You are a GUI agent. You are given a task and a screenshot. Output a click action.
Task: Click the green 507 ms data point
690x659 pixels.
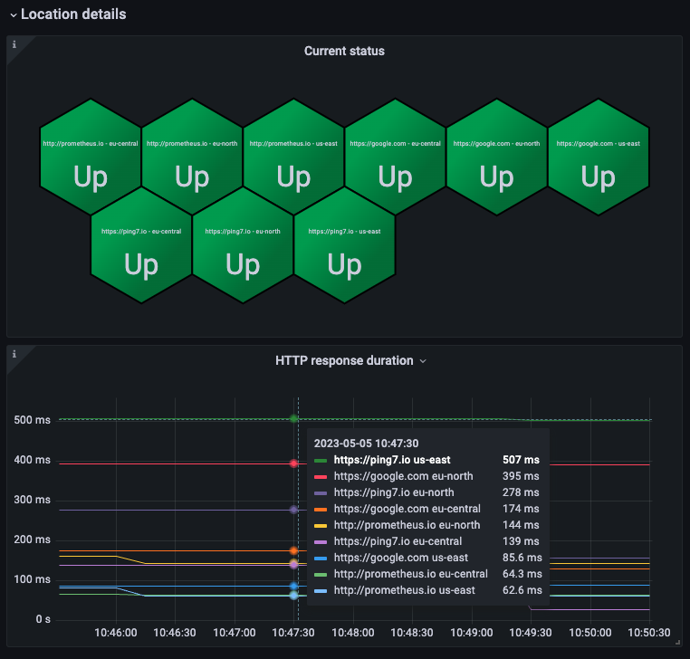tap(294, 418)
